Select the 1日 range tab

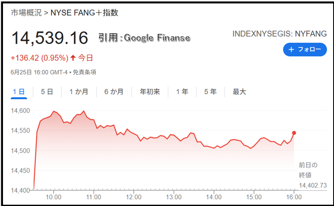tap(19, 92)
